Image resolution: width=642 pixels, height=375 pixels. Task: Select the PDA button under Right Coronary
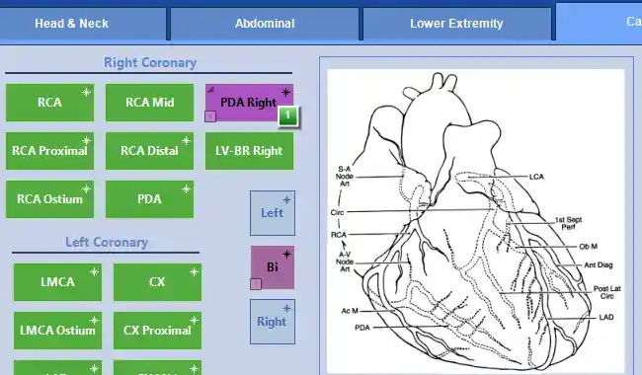(149, 199)
